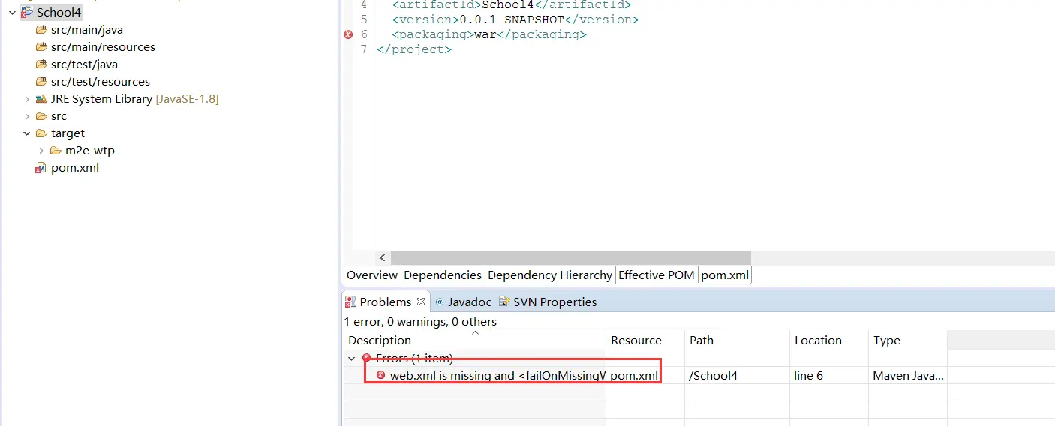Screen dimensions: 1055x426
Task: Click the editor horizontal scrollbar thumb
Action: pos(571,258)
